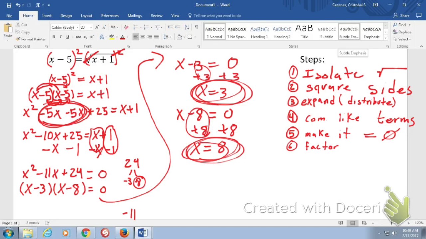Open the Design tab
Viewport: 426px width, 239px height.
click(66, 16)
